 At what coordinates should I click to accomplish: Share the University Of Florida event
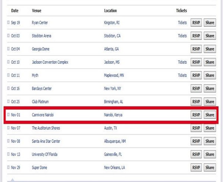click(x=210, y=154)
